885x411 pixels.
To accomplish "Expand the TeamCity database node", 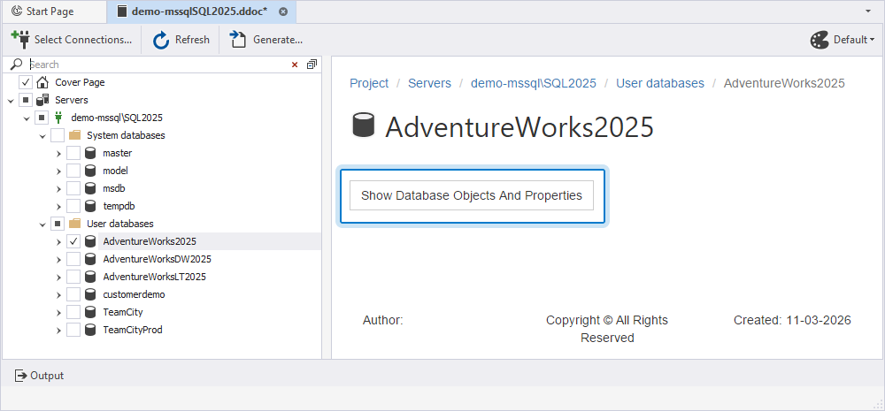I will 58,312.
